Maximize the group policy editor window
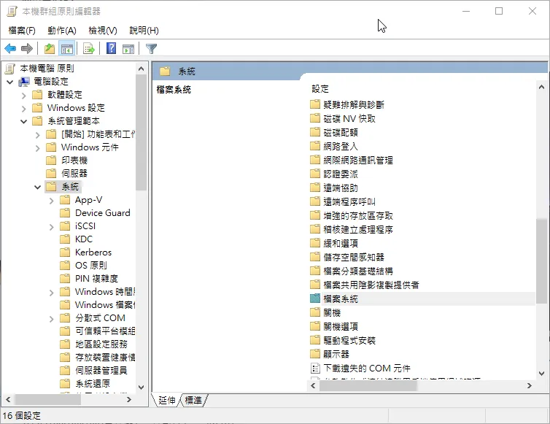The image size is (550, 424). (499, 11)
